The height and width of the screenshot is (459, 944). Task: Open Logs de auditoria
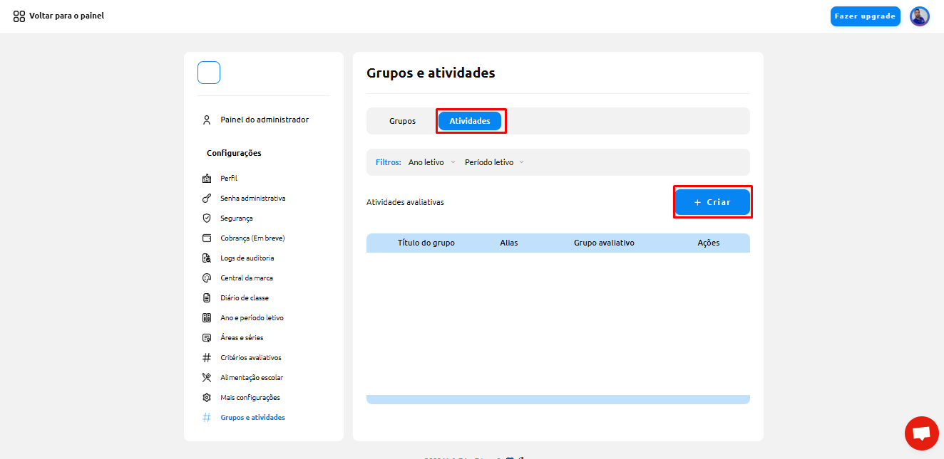[x=247, y=258]
